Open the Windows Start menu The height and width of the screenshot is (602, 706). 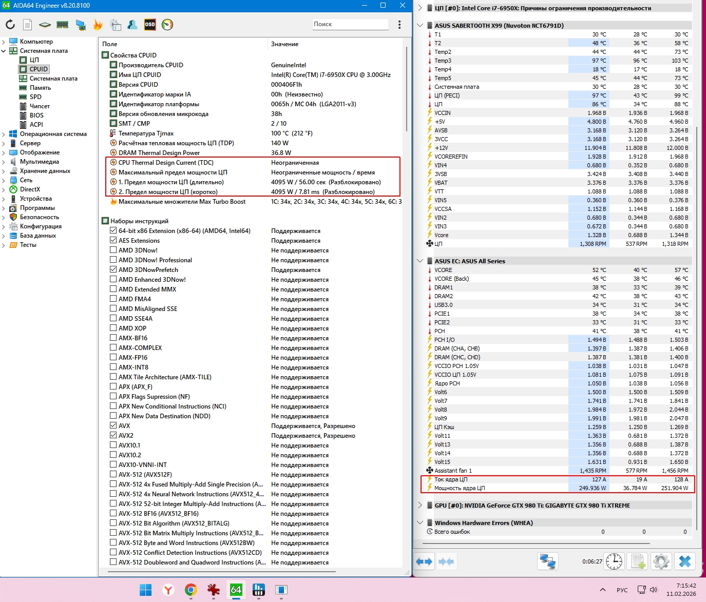[146, 590]
